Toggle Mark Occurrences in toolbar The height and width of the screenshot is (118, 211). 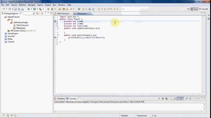pos(83,9)
